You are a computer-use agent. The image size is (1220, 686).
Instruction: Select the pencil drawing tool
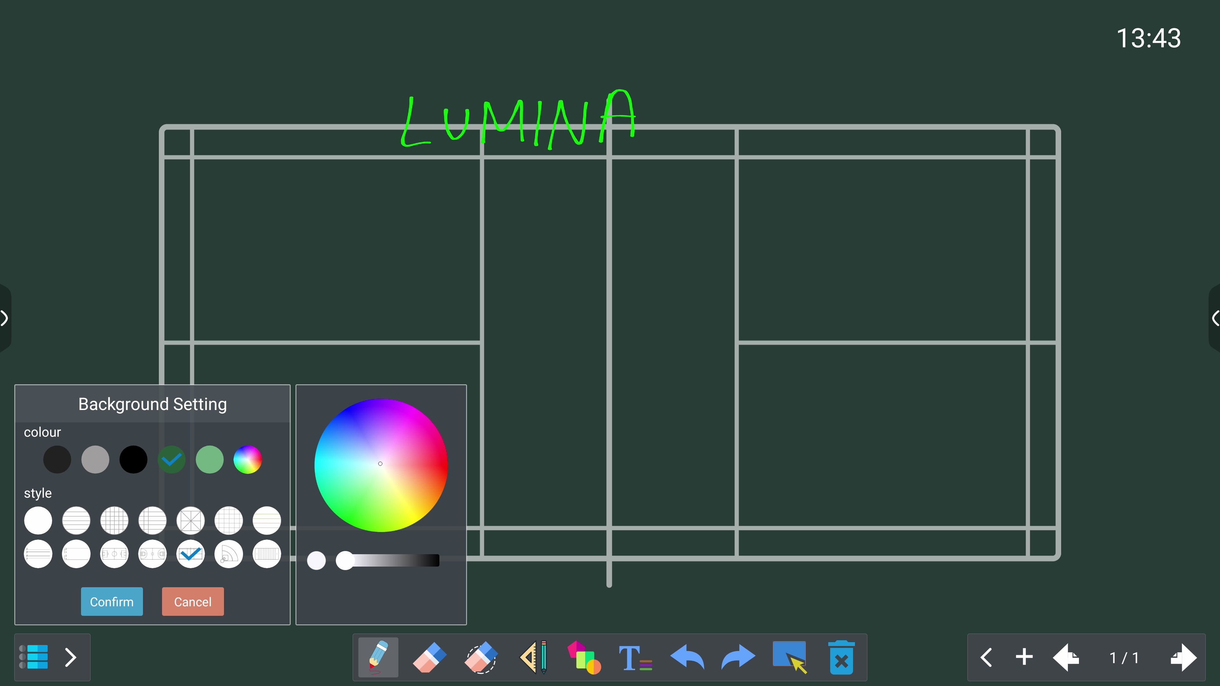pos(378,657)
